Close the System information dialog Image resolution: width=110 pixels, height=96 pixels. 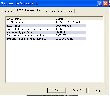pyautogui.click(x=105, y=3)
